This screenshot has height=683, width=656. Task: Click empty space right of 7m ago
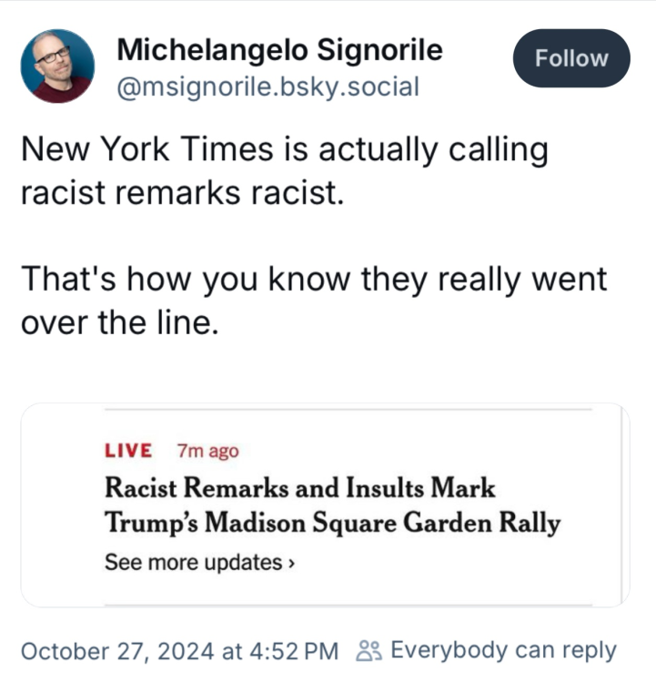(409, 450)
